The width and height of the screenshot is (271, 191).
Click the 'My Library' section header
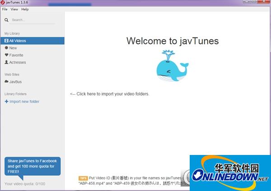click(x=12, y=33)
